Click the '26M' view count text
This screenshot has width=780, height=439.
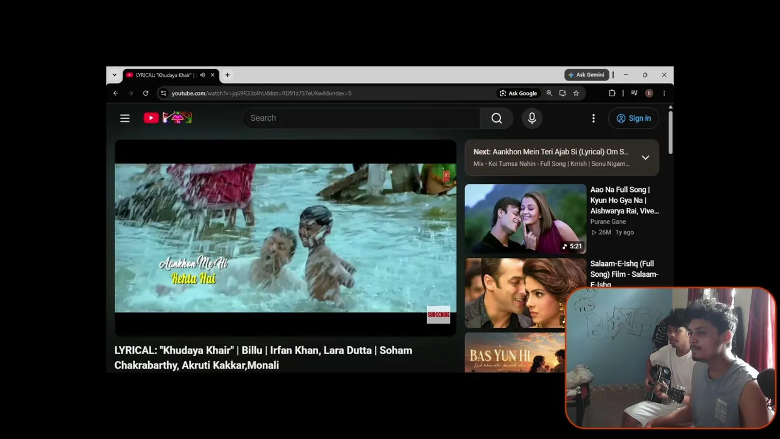tap(604, 232)
